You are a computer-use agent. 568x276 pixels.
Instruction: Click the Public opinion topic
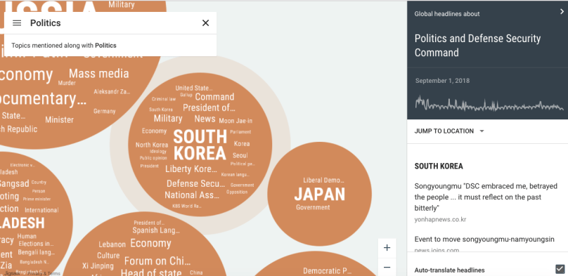153,158
